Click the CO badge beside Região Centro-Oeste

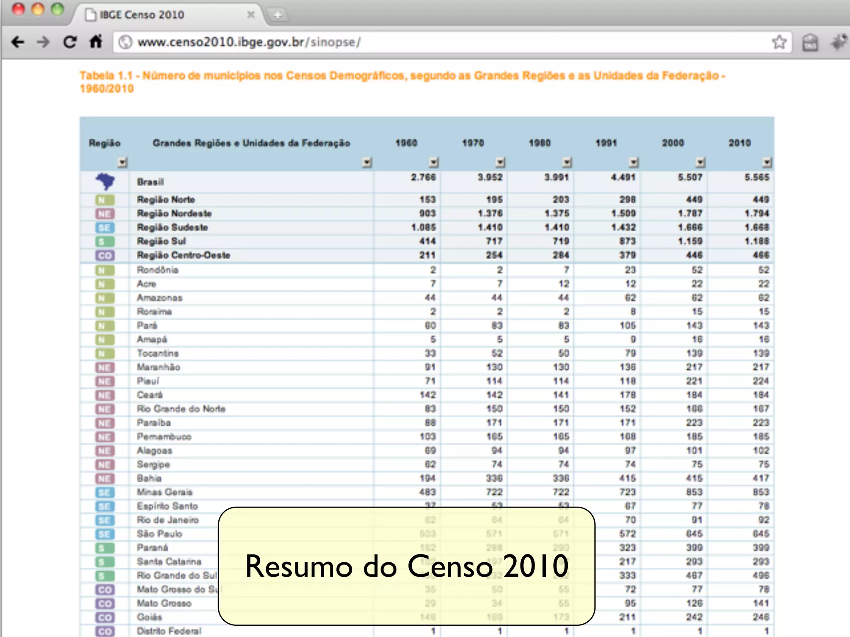tap(105, 255)
